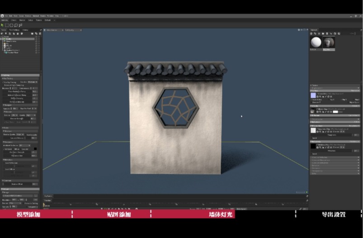Click the trash icon in Materials toolbar

(x=327, y=33)
